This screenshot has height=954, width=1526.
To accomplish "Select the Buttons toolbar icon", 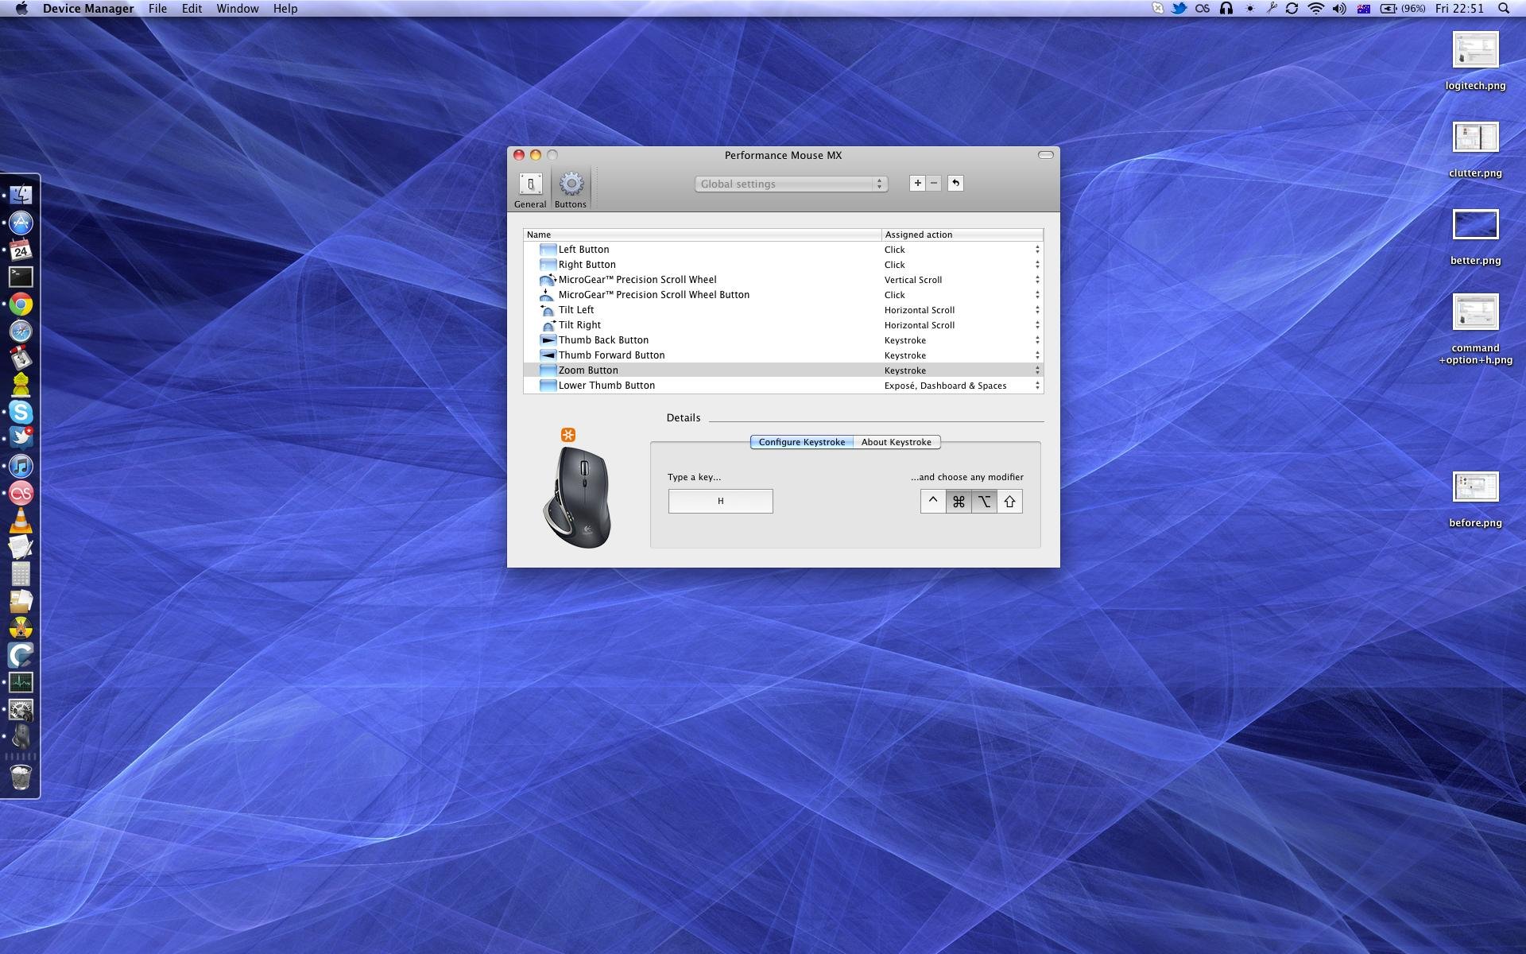I will 571,190.
